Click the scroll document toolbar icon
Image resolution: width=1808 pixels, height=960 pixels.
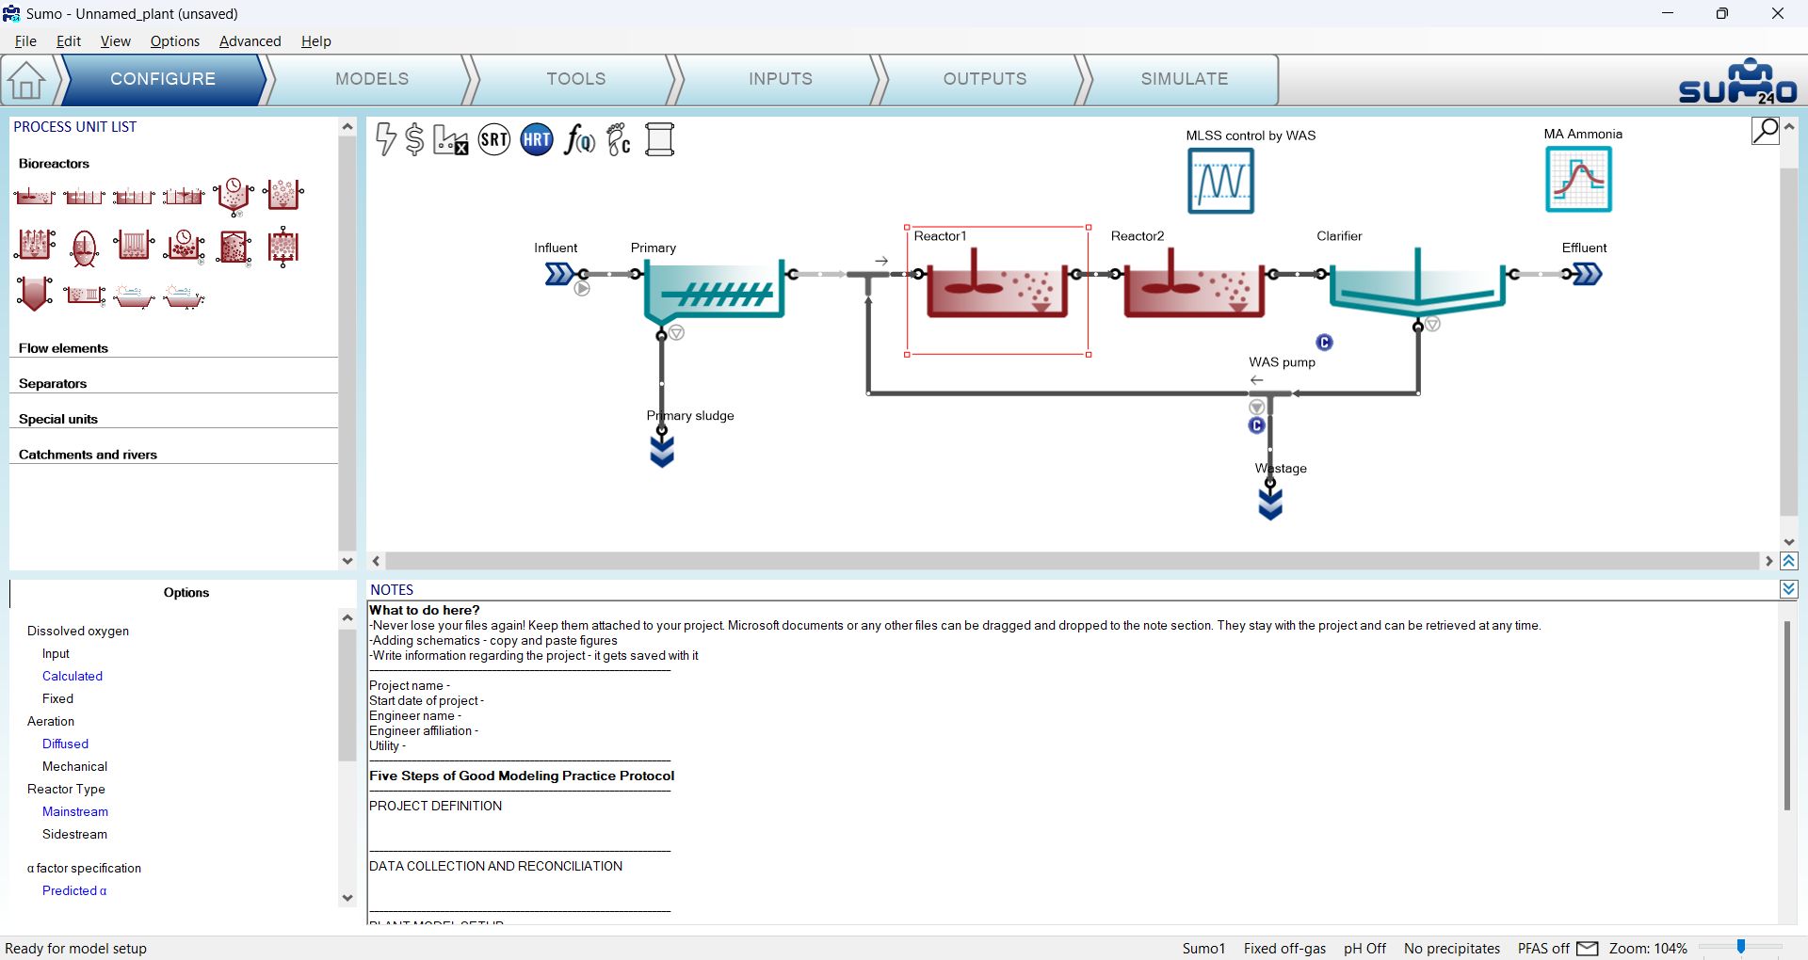click(x=660, y=140)
